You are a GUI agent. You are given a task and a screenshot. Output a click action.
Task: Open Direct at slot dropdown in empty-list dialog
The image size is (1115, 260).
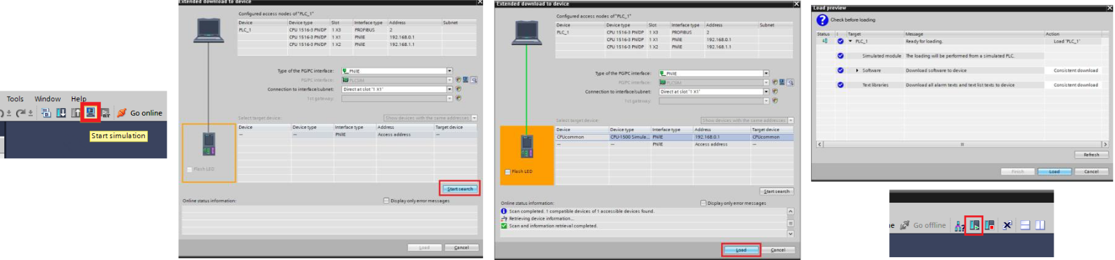pos(449,89)
